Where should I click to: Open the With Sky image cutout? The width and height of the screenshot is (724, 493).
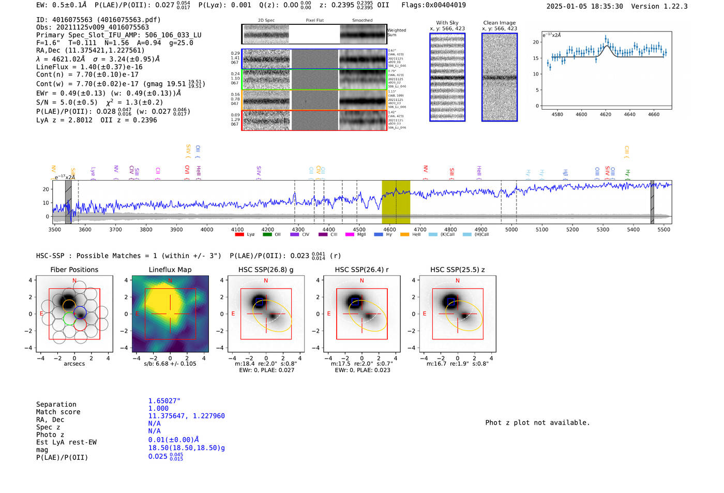tap(447, 77)
